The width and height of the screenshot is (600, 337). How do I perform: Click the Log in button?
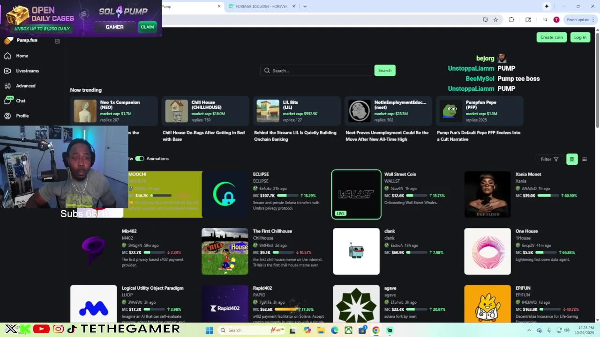[580, 37]
